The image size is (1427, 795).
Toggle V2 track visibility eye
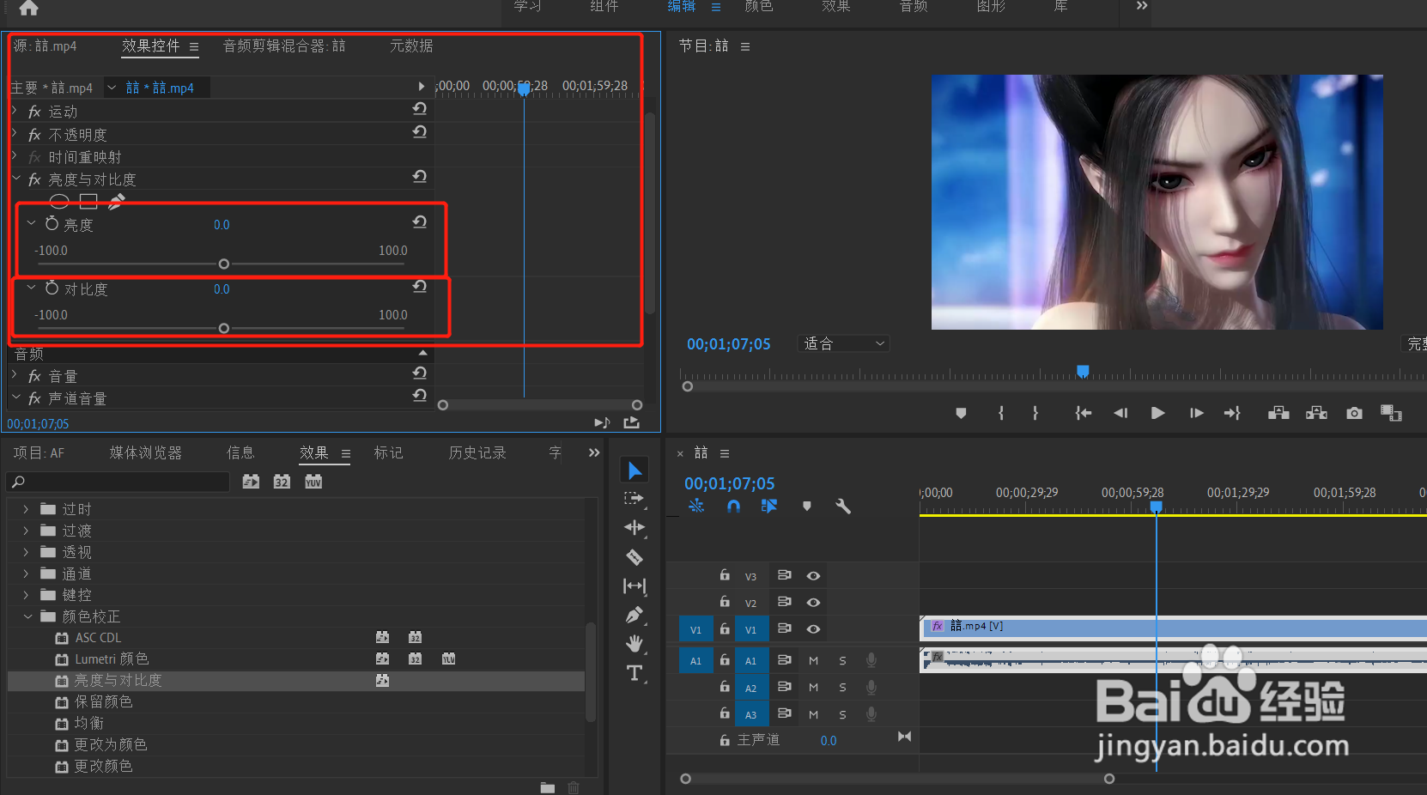pos(813,603)
